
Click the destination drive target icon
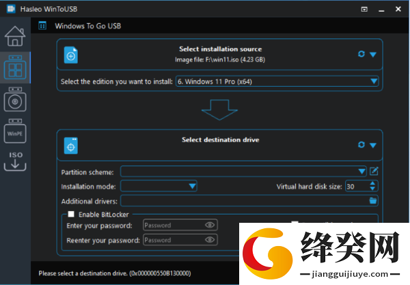pyautogui.click(x=71, y=146)
